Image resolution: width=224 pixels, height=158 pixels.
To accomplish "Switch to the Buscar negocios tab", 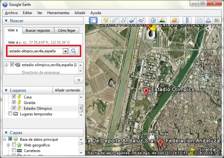I will tap(38, 30).
